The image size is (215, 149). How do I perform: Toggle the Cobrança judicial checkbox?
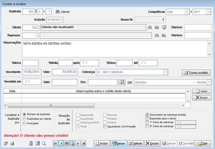[x=78, y=122]
